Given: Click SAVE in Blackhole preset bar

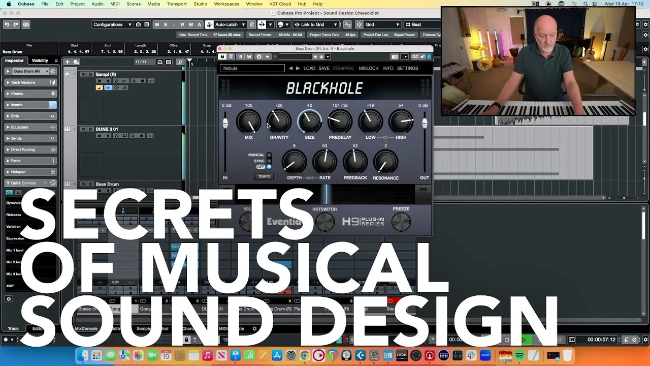Looking at the screenshot, I should point(324,68).
